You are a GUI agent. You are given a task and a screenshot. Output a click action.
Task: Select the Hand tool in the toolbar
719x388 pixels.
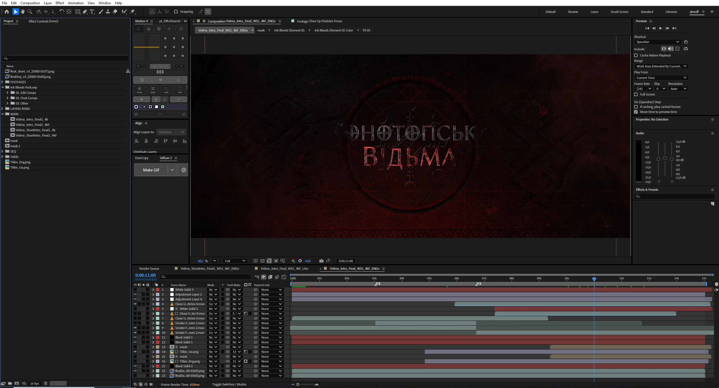pos(23,12)
